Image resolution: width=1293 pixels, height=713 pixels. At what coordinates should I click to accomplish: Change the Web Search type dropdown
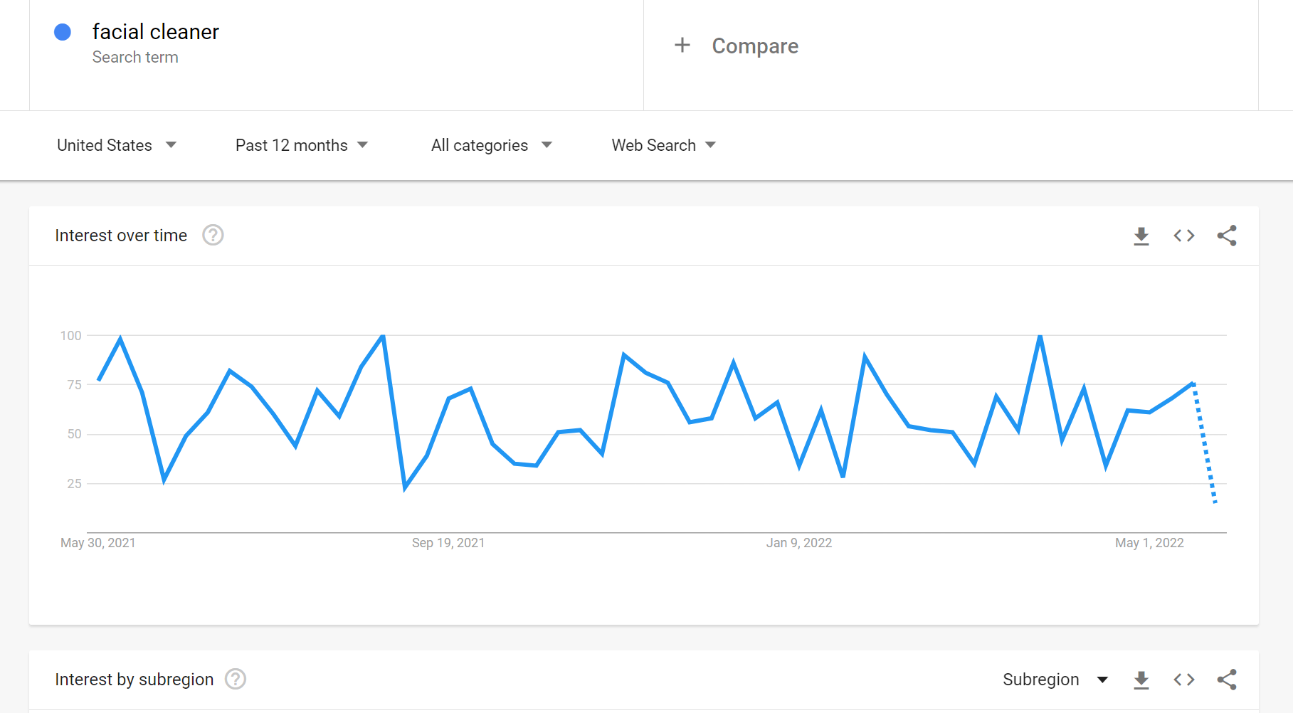click(663, 145)
